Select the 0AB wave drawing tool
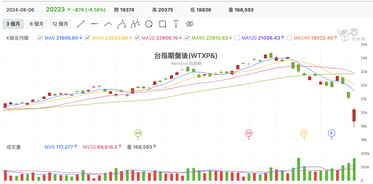 point(122,24)
